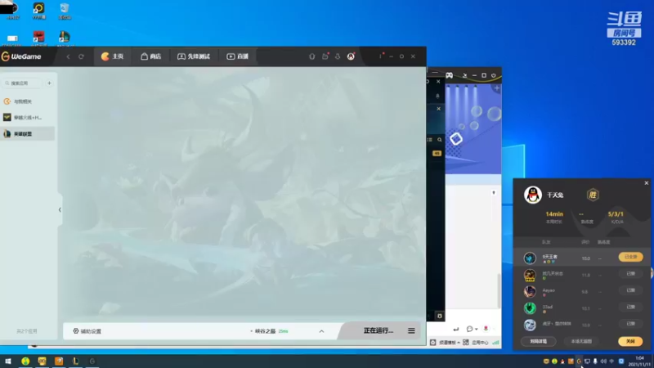The height and width of the screenshot is (368, 654).
Task: Open 辅助设置 assist settings
Action: pos(87,331)
